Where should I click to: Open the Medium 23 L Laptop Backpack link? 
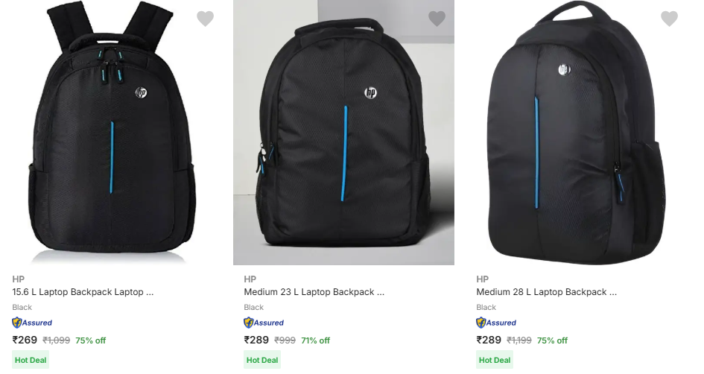coord(314,292)
